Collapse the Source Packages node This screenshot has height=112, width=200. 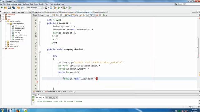click(6, 21)
